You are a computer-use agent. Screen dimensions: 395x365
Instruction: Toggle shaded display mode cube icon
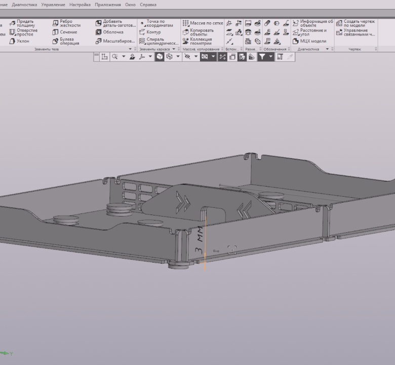tap(160, 57)
